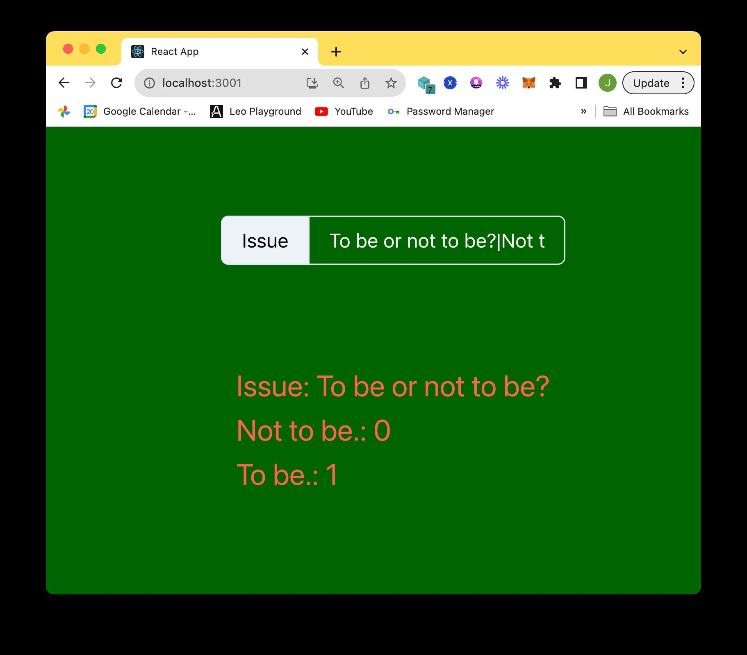Open the Leo Playground bookmark

tap(255, 111)
